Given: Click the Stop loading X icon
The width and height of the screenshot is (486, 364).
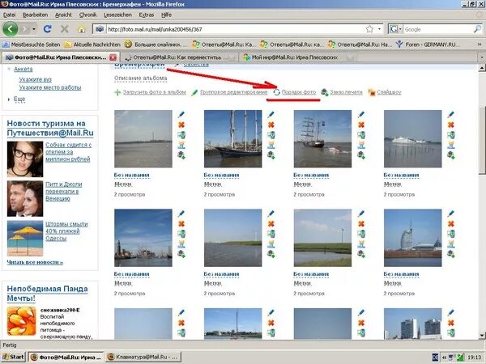Looking at the screenshot, I should (x=65, y=29).
